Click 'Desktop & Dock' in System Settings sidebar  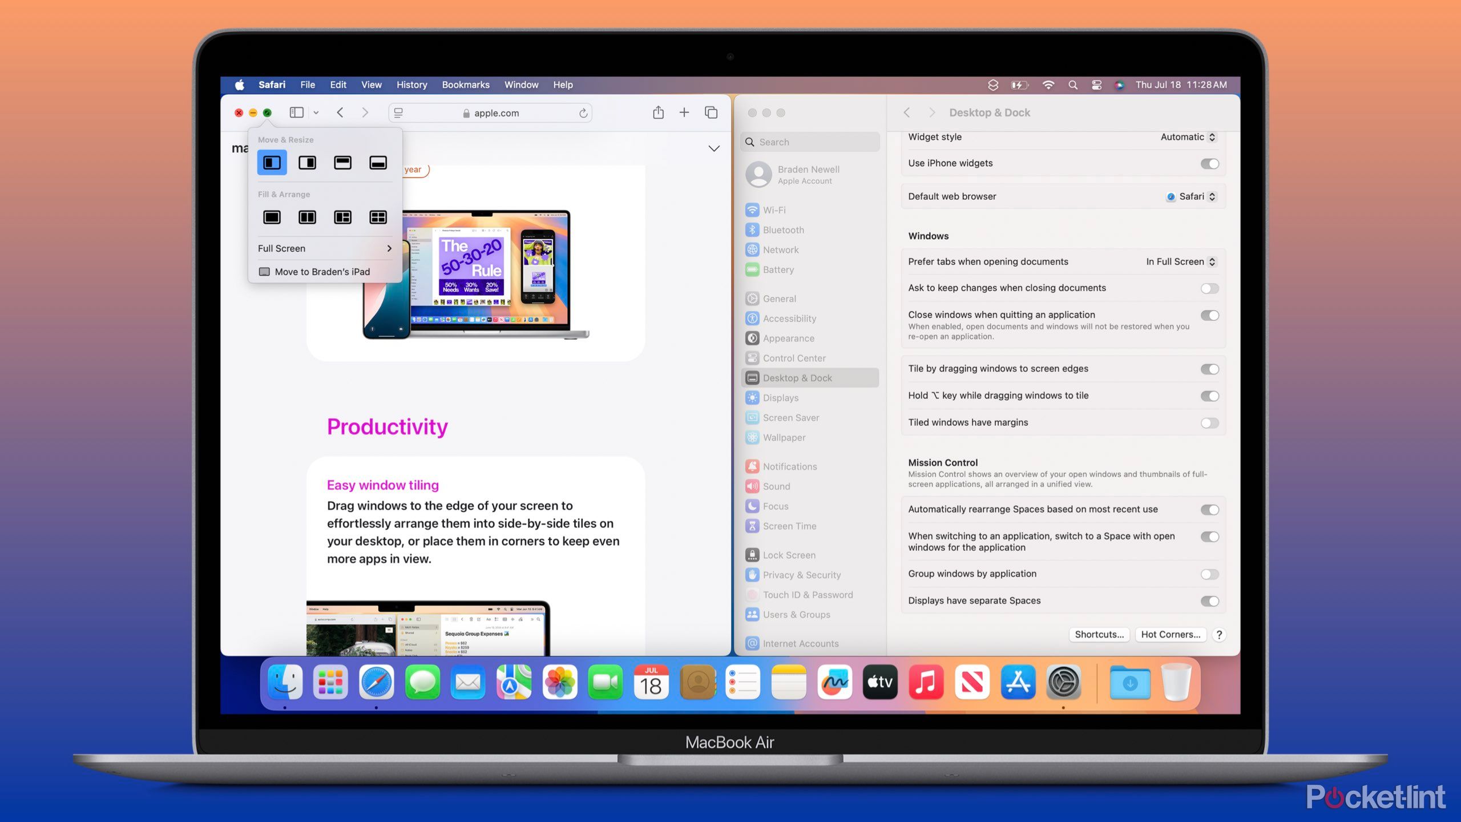pos(798,377)
